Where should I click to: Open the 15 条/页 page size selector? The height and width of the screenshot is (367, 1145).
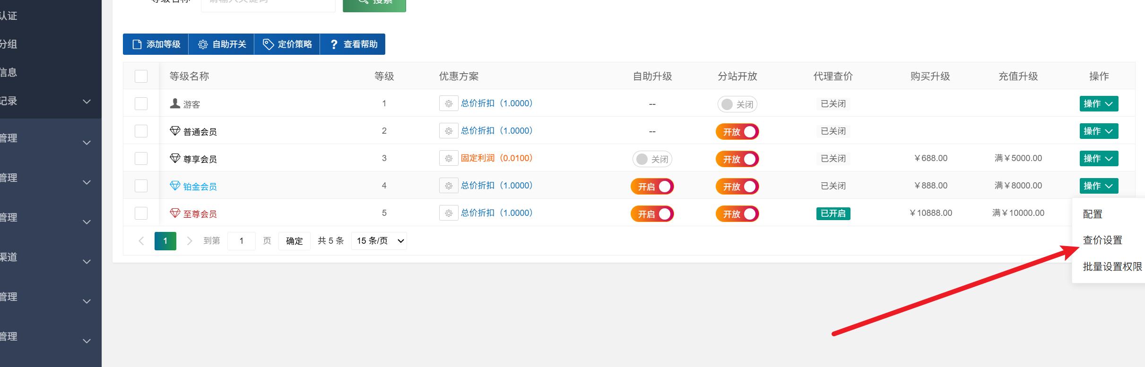pyautogui.click(x=379, y=241)
